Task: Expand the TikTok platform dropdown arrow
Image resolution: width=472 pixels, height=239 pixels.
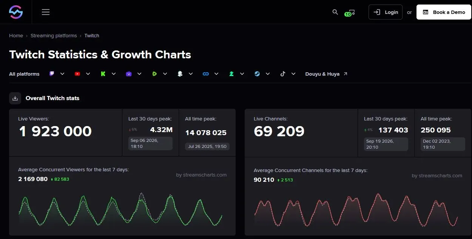Action: coord(293,74)
